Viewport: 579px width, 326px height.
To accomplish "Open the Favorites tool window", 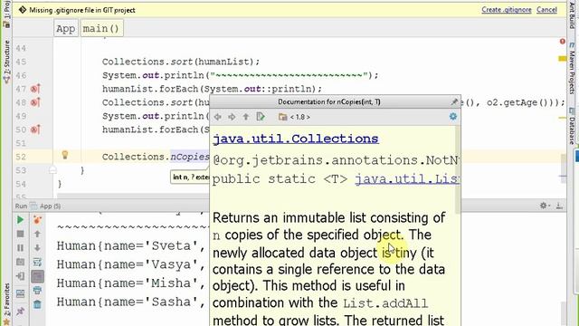I will coord(6,304).
